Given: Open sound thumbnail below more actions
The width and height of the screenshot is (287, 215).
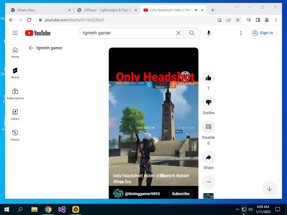Looking at the screenshot, I should coord(208,196).
